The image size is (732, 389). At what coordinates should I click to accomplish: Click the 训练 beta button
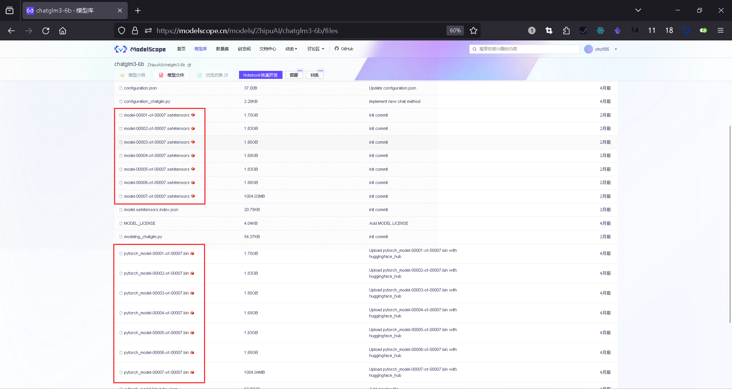pos(315,75)
